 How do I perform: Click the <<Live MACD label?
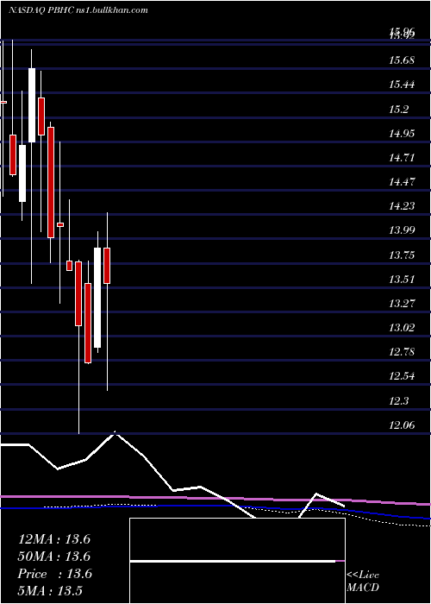pos(363,582)
